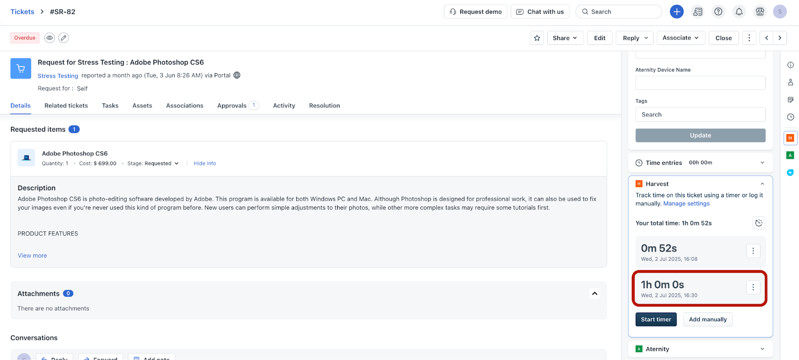The image size is (799, 360).
Task: Click the Harvest timer history icon
Action: click(x=759, y=223)
